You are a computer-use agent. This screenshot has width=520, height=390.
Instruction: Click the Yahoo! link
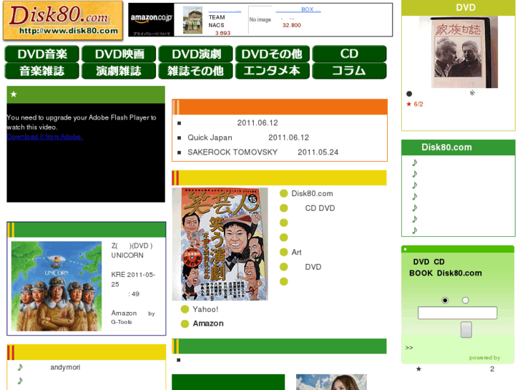click(205, 309)
